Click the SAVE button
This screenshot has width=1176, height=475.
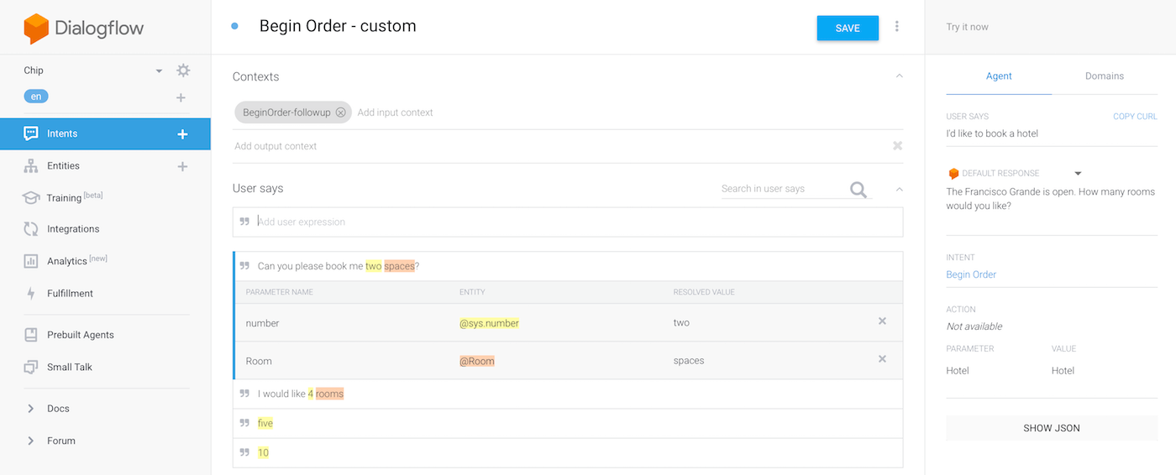[x=848, y=28]
